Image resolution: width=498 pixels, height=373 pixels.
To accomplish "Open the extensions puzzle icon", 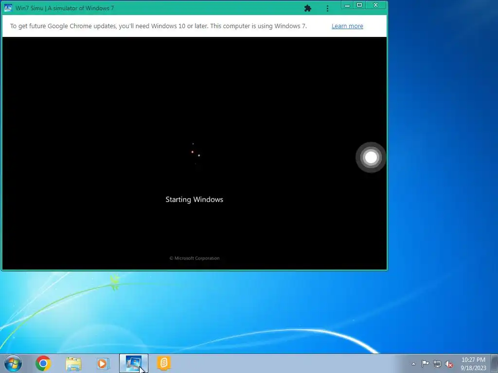I will 307,8.
